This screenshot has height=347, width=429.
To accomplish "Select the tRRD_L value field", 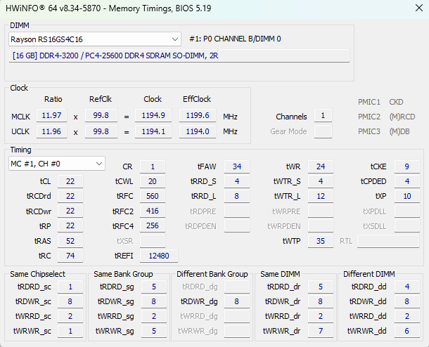I will [x=237, y=196].
